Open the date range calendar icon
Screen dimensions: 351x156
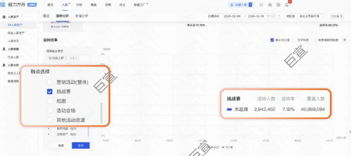tap(279, 16)
